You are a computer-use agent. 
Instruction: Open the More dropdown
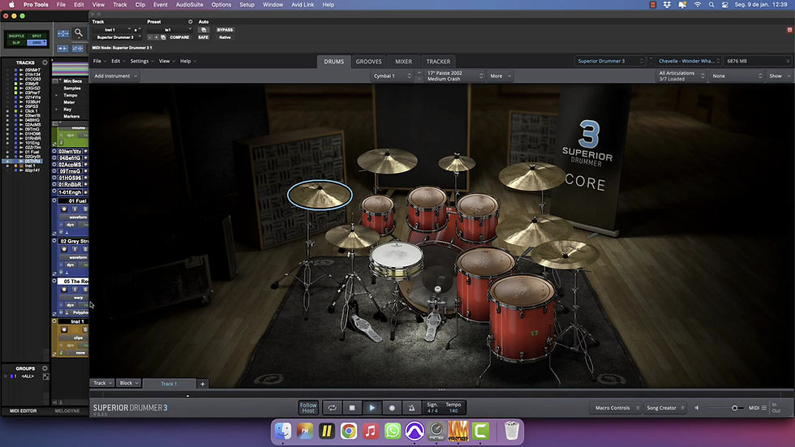500,76
